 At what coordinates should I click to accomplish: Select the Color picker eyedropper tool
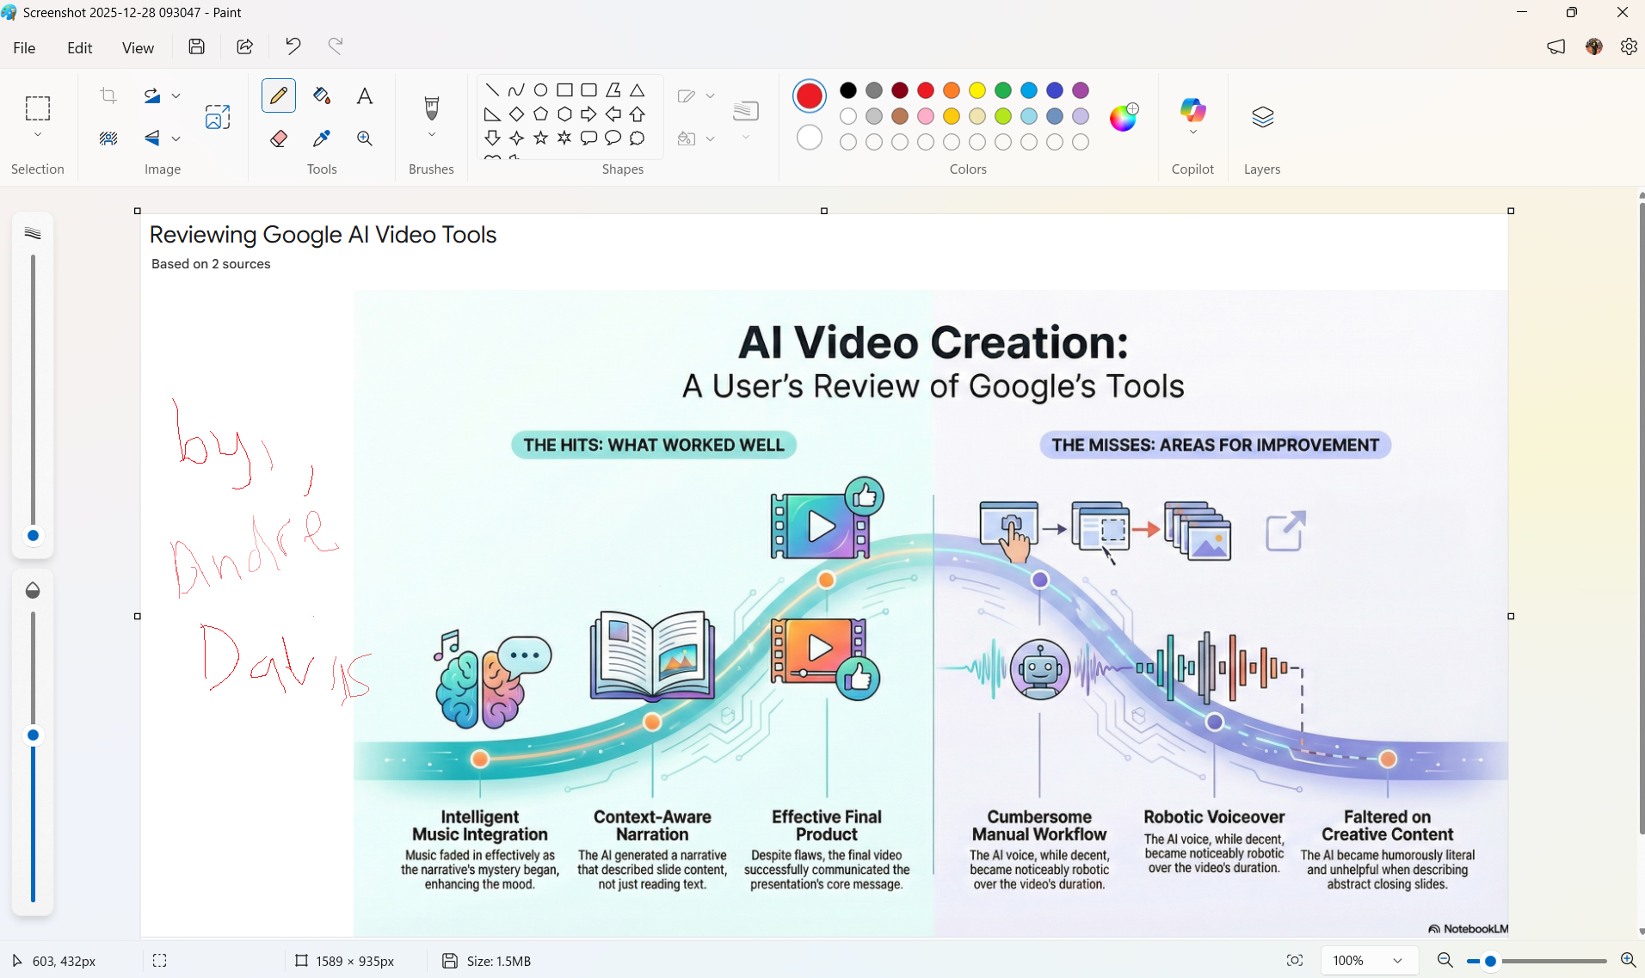pos(322,138)
